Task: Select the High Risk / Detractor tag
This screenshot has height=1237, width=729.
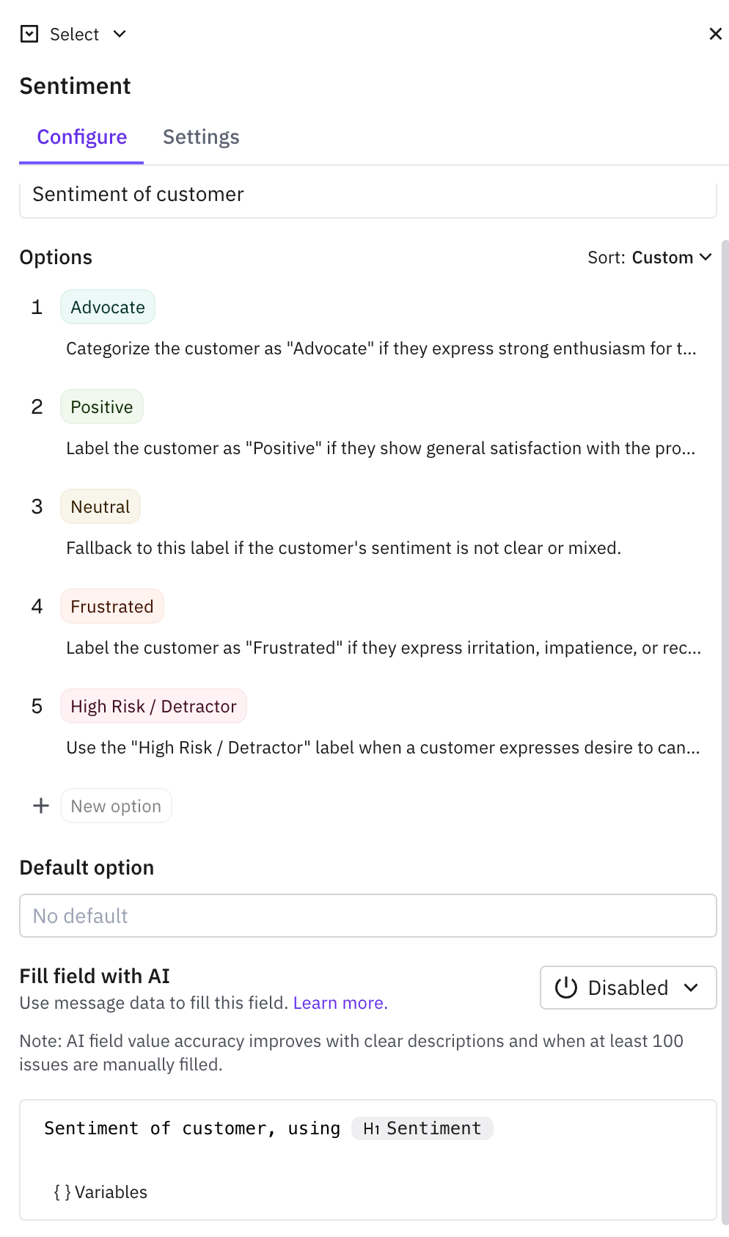Action: pos(154,707)
